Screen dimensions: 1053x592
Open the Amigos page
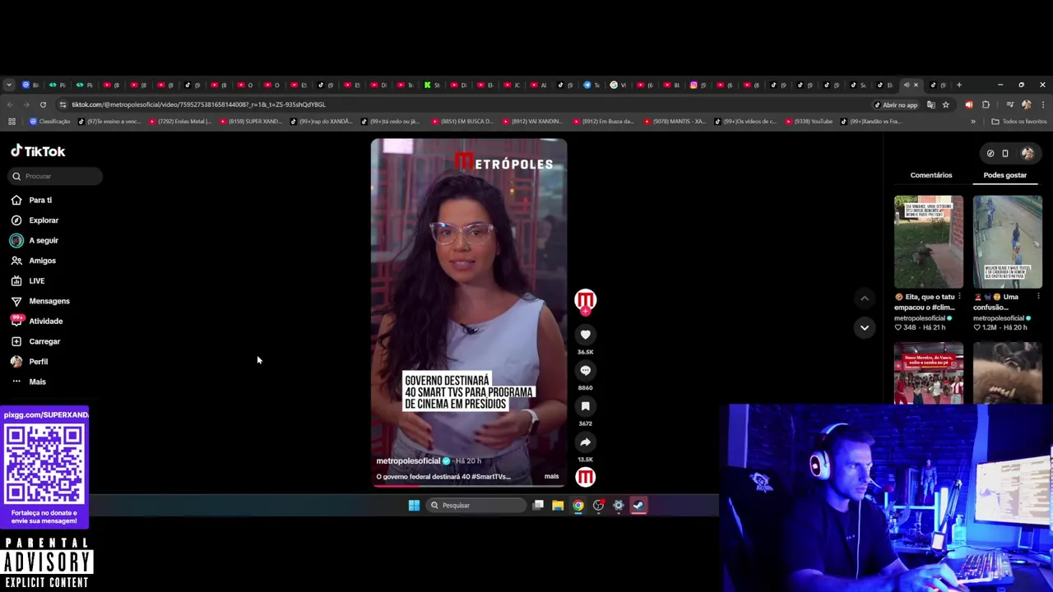[34, 261]
